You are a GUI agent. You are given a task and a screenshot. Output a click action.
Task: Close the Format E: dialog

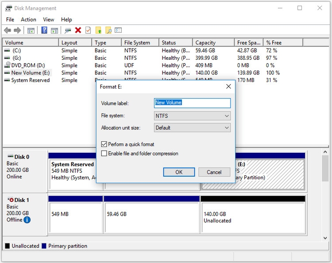coord(228,86)
